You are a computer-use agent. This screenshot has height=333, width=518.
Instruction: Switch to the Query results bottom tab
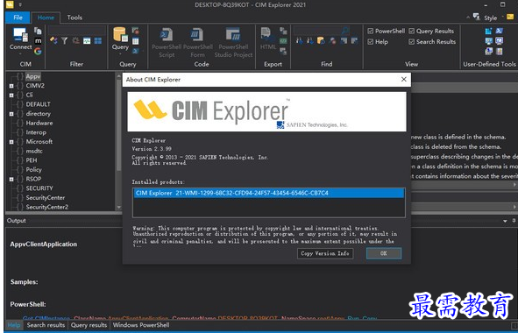tap(89, 325)
